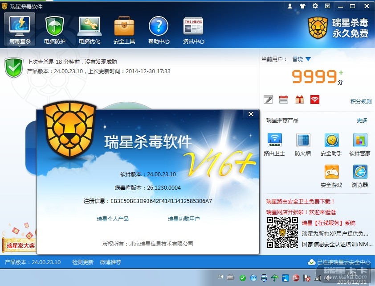Open 电脑优化 optimization tab

(x=90, y=29)
